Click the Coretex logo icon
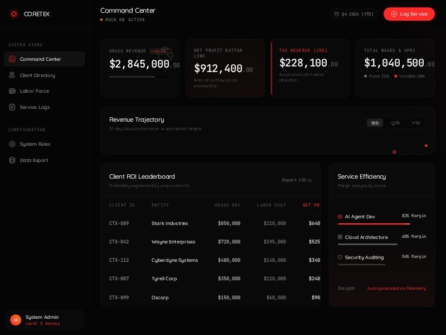 [14, 14]
